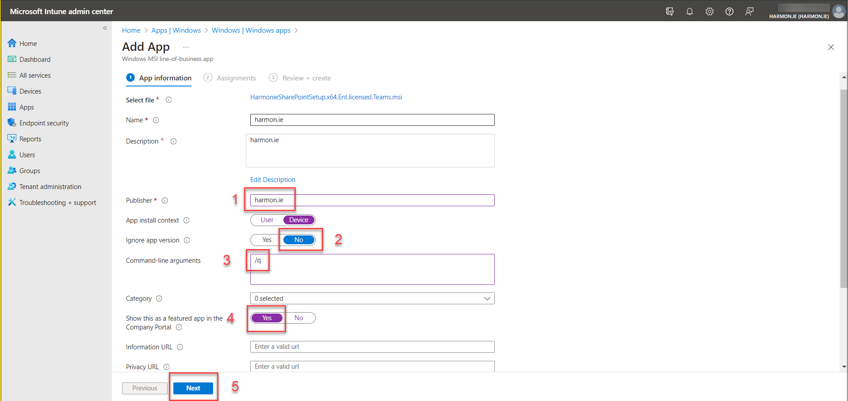Go to Home breadcrumb link
This screenshot has height=401, width=848.
click(131, 30)
